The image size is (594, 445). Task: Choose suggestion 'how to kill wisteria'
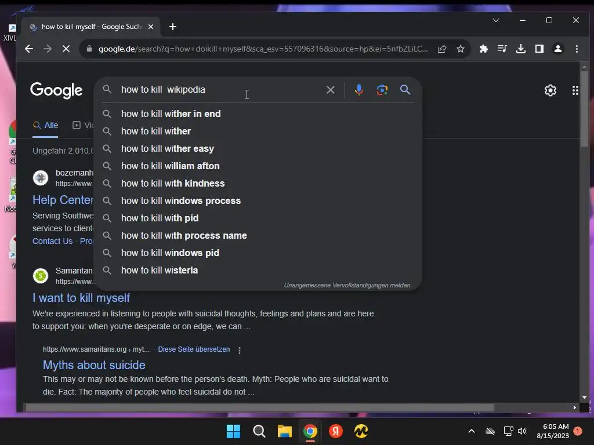tap(258, 271)
